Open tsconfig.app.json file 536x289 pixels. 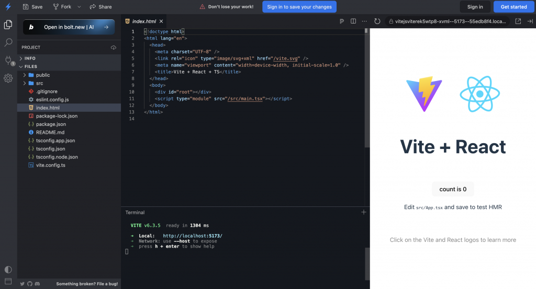69,141
